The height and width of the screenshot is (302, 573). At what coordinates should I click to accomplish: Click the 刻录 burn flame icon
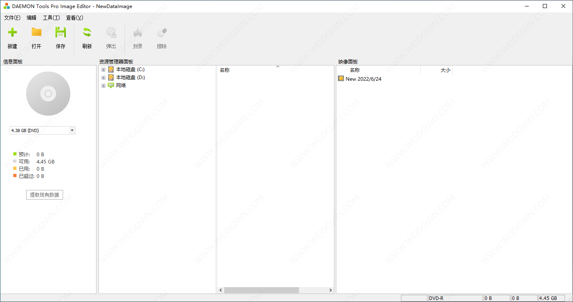click(138, 33)
